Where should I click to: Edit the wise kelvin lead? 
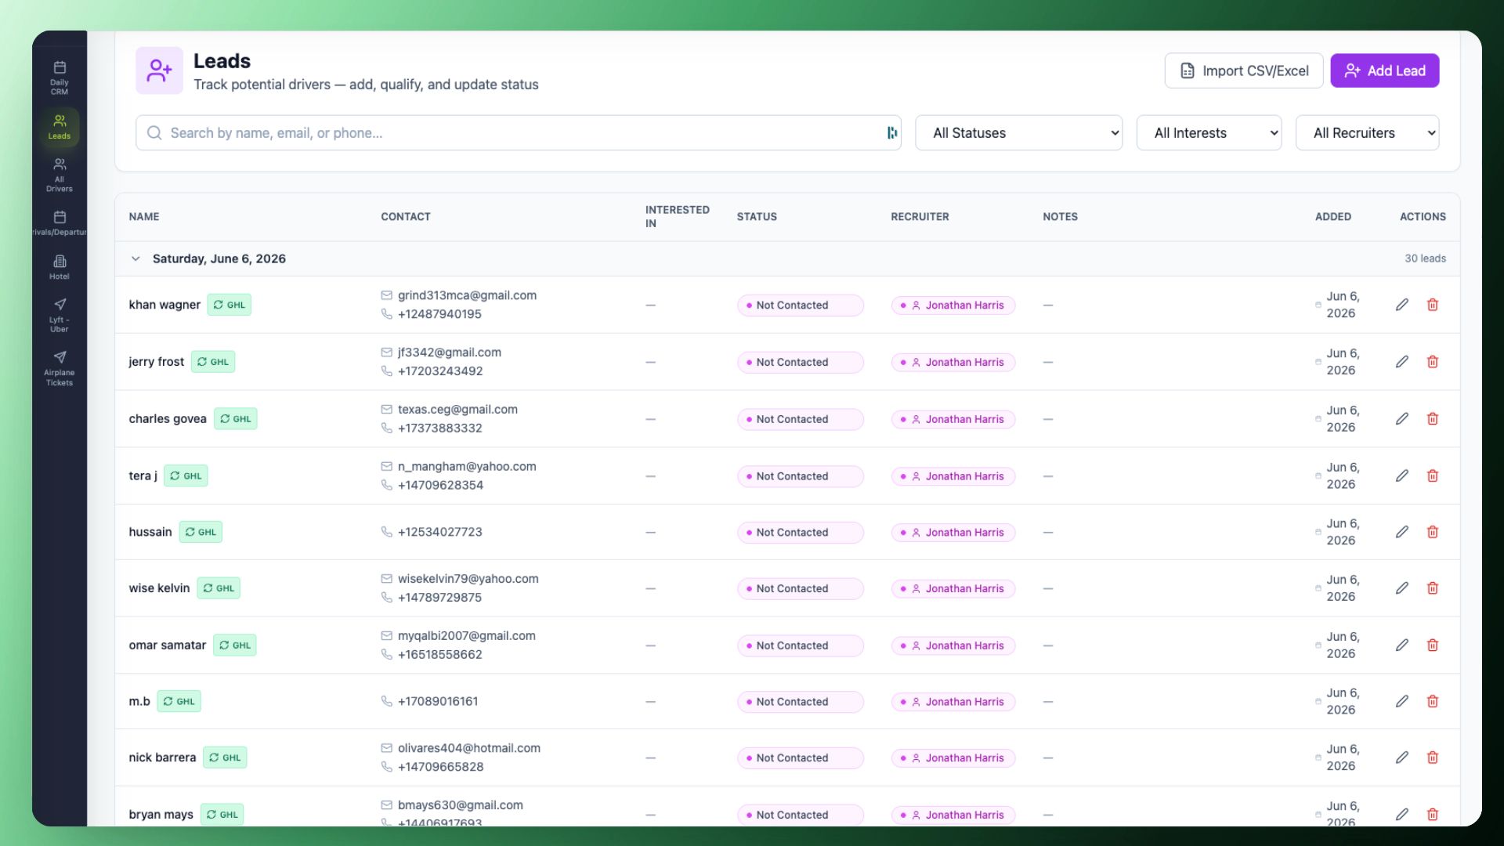click(1402, 588)
